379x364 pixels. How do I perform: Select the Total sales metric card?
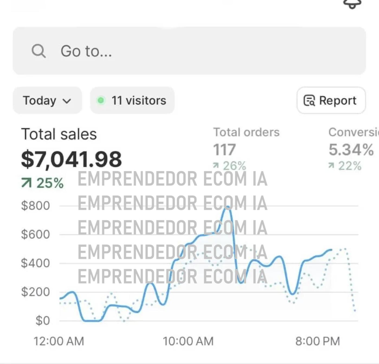(x=59, y=134)
